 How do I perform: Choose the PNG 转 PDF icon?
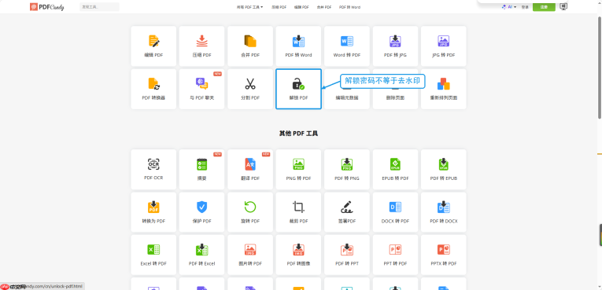click(x=298, y=164)
